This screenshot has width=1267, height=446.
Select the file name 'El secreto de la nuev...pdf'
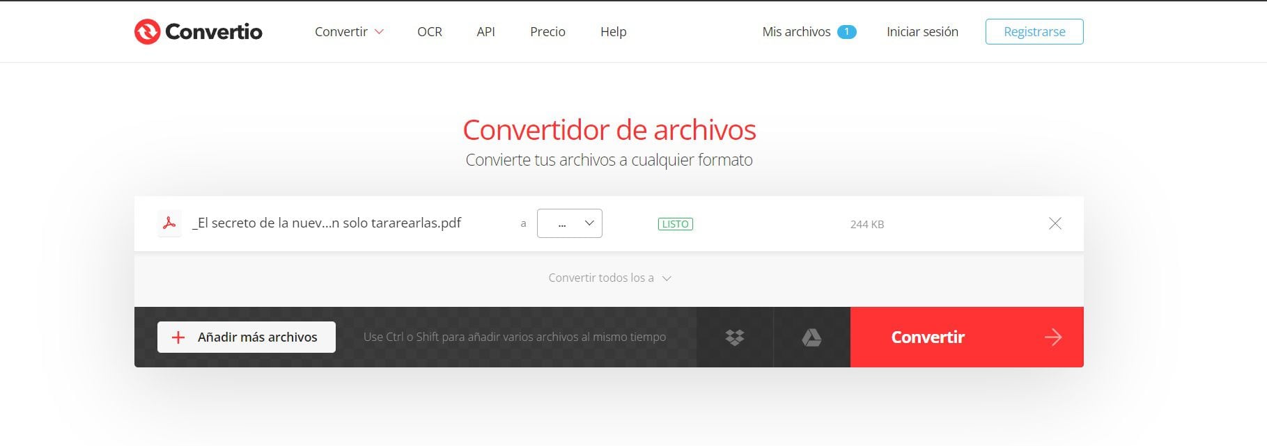point(327,223)
